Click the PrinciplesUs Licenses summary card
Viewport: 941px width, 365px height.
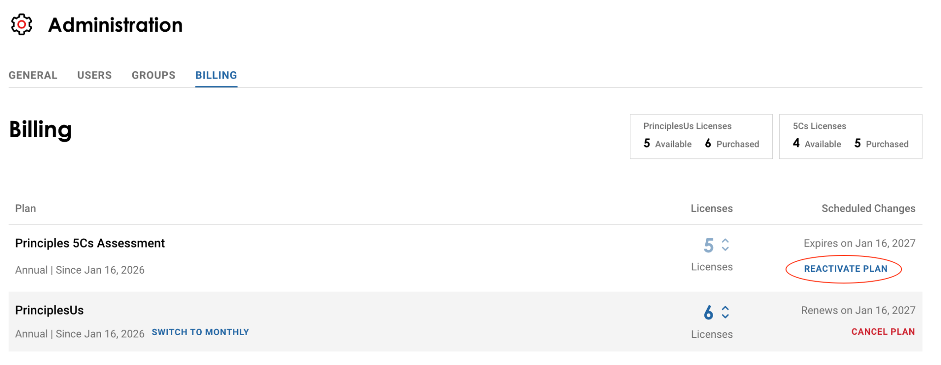point(701,136)
